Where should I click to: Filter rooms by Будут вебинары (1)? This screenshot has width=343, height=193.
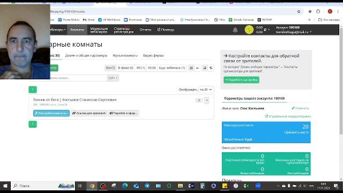[172, 68]
